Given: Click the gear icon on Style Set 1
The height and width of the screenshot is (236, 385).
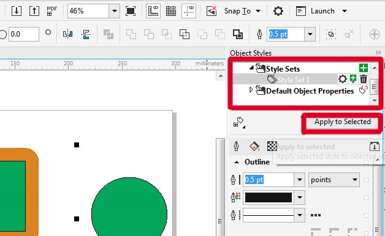Looking at the screenshot, I should click(x=343, y=79).
